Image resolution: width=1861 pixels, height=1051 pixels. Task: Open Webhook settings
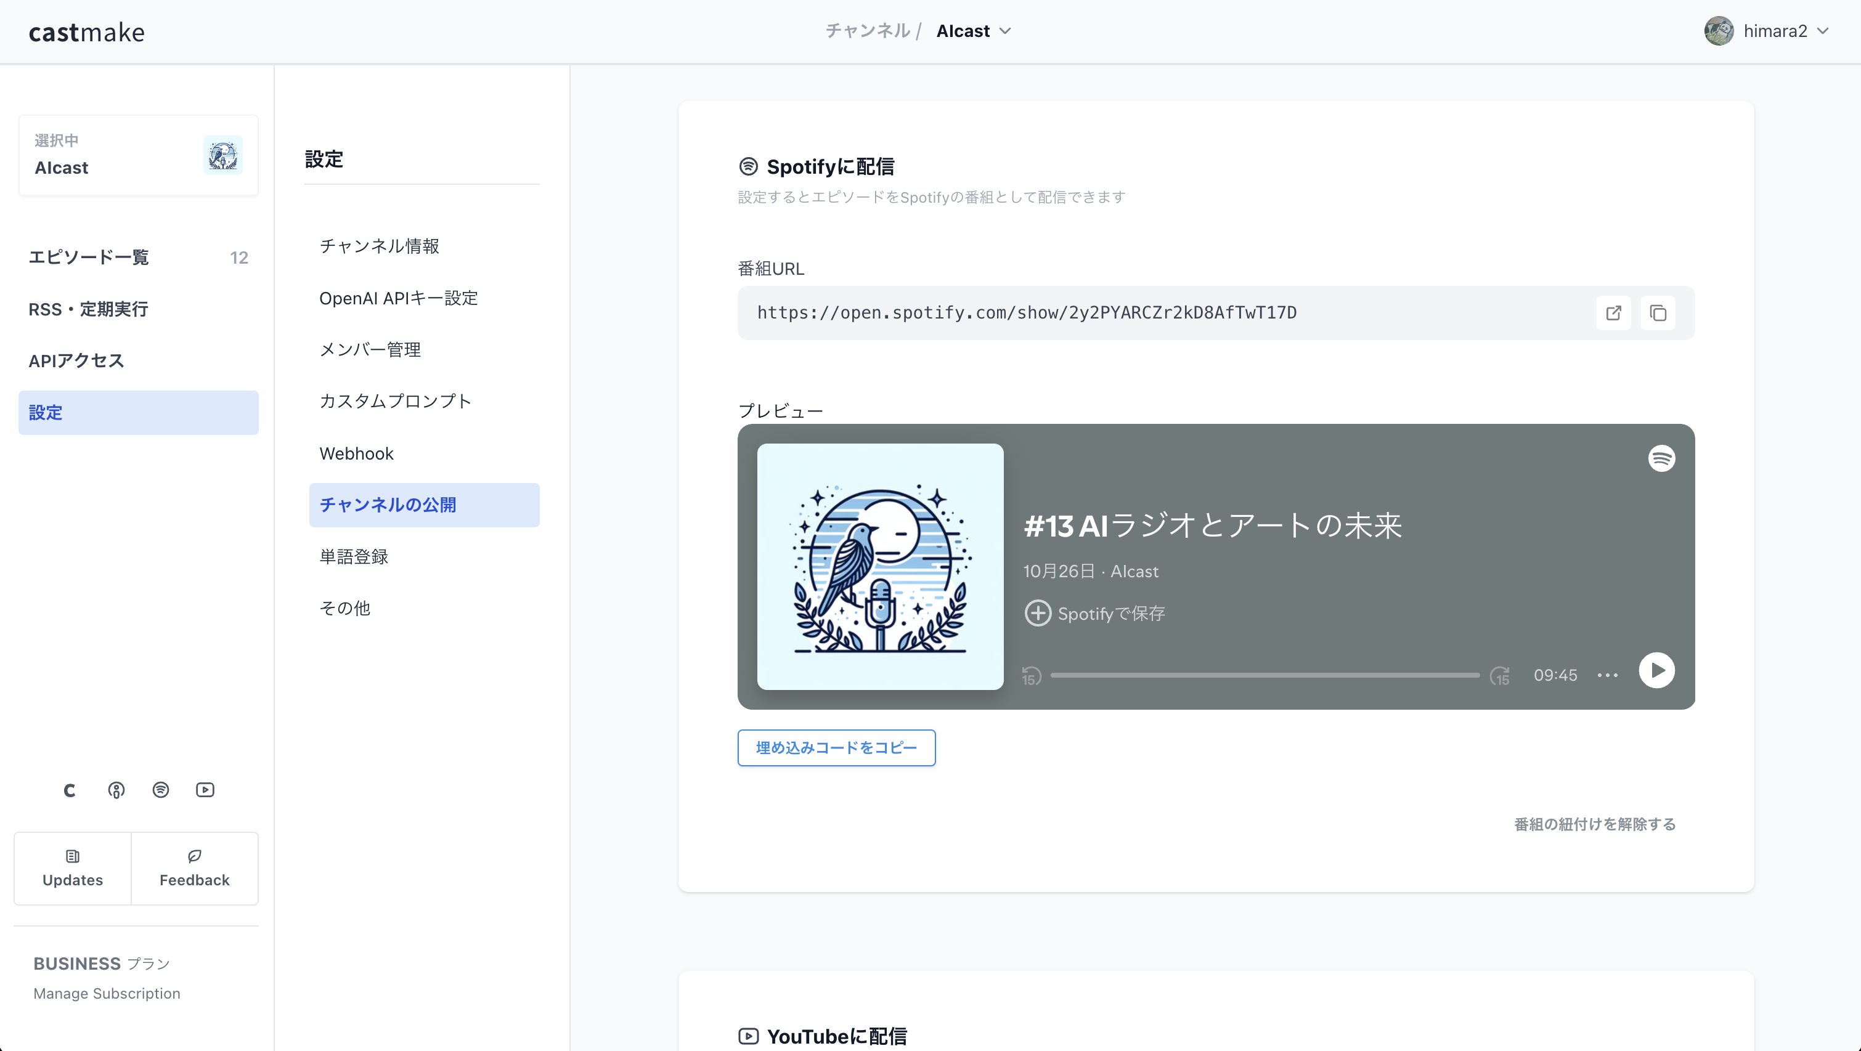[424, 453]
